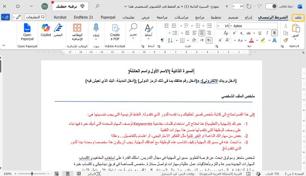This screenshot has width=306, height=176.
Task: Decrease paragraph indent
Action: (x=174, y=26)
